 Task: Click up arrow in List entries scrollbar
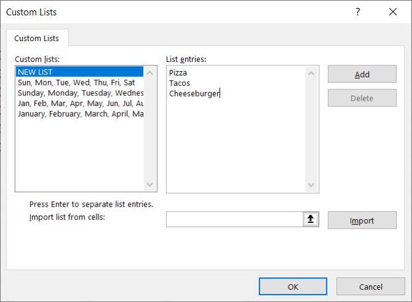point(311,74)
